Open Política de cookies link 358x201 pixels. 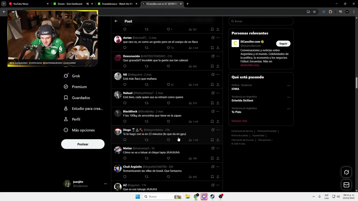point(240,135)
